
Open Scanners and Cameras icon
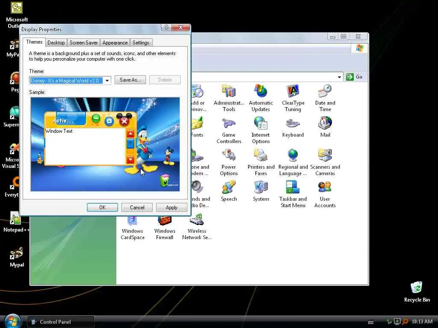(325, 162)
